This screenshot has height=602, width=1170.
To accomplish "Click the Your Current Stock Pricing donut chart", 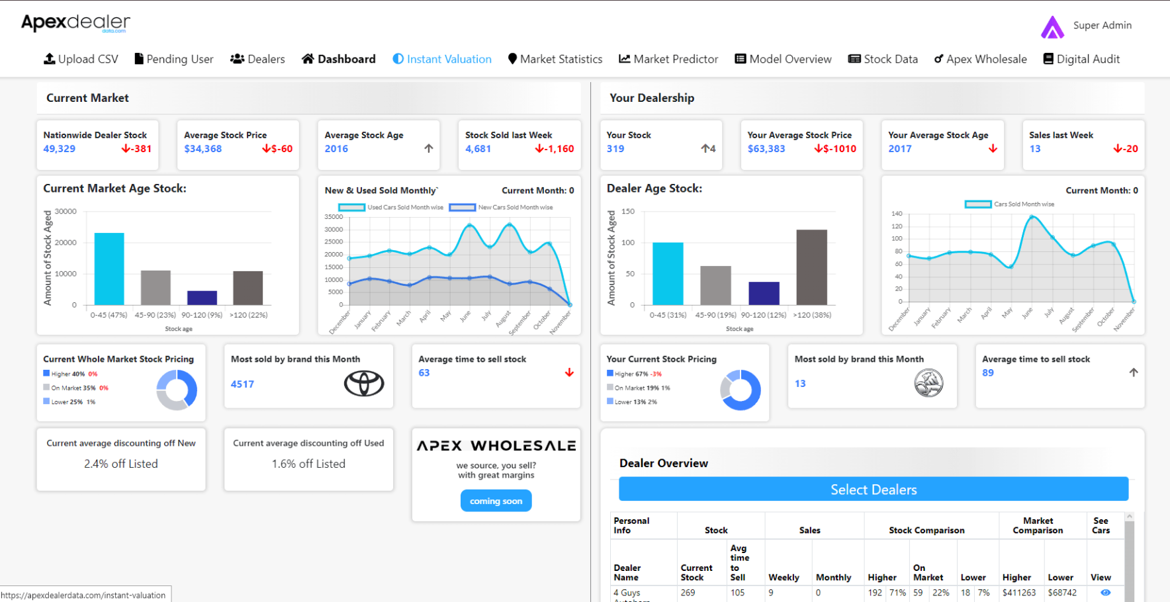I will 741,390.
